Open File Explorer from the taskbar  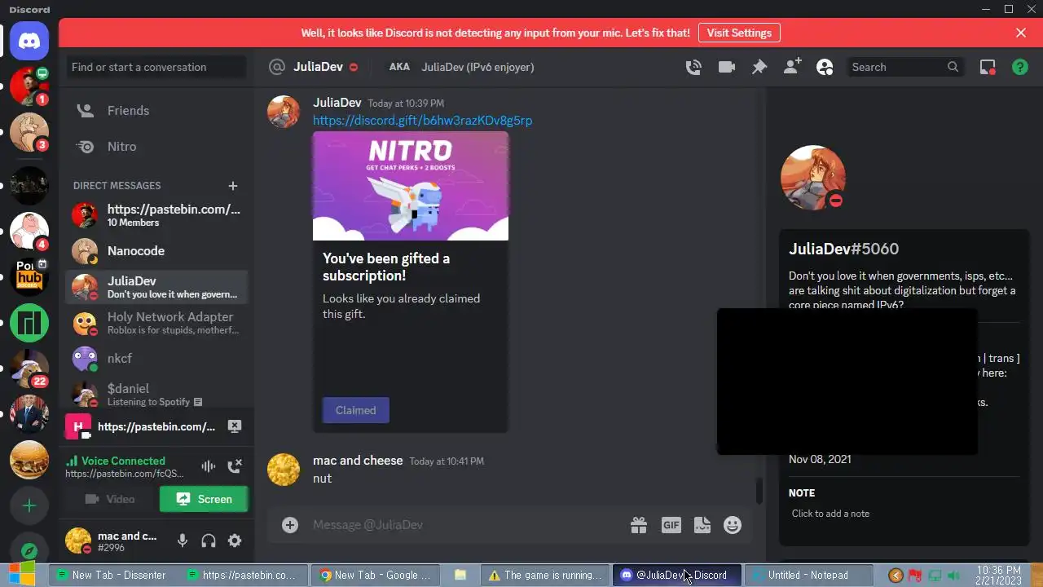[x=460, y=576]
